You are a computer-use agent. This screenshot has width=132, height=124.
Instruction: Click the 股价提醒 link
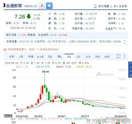pyautogui.click(x=104, y=6)
